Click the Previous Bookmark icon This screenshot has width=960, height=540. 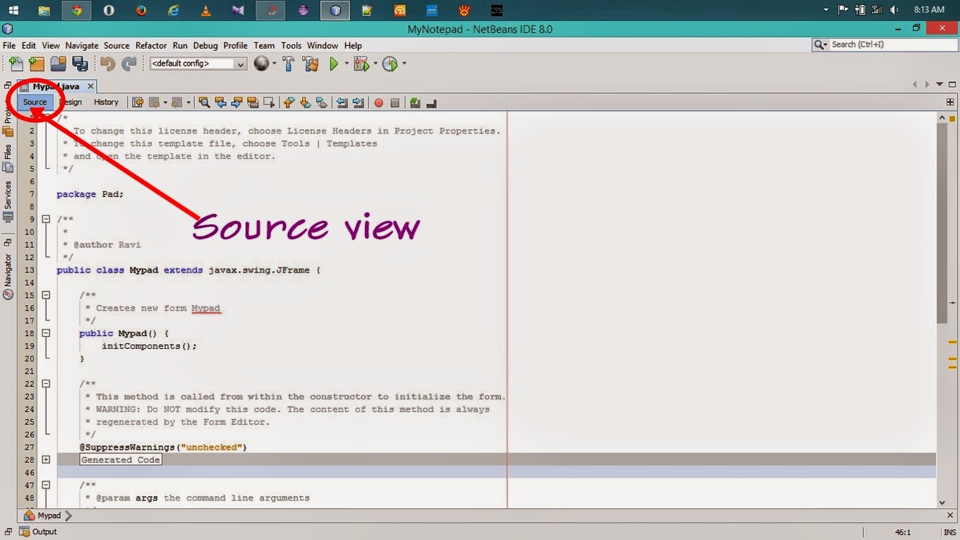[x=289, y=102]
